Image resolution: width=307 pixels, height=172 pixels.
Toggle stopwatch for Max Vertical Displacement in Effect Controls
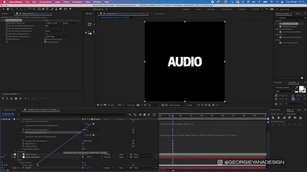point(7,34)
